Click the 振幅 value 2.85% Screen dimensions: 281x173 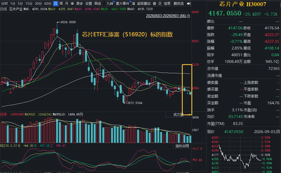[x=237, y=48]
